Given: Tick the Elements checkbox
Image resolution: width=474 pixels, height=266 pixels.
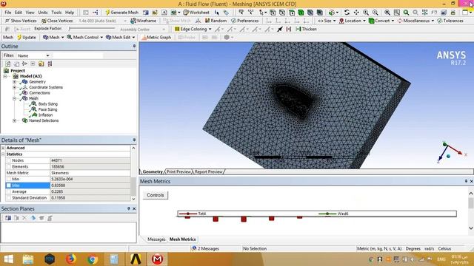Looking at the screenshot, I should coord(9,167).
